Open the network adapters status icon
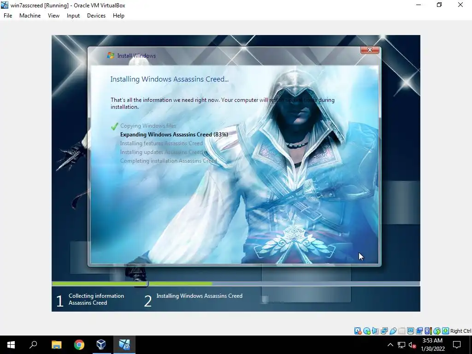This screenshot has width=472, height=354. 384,331
